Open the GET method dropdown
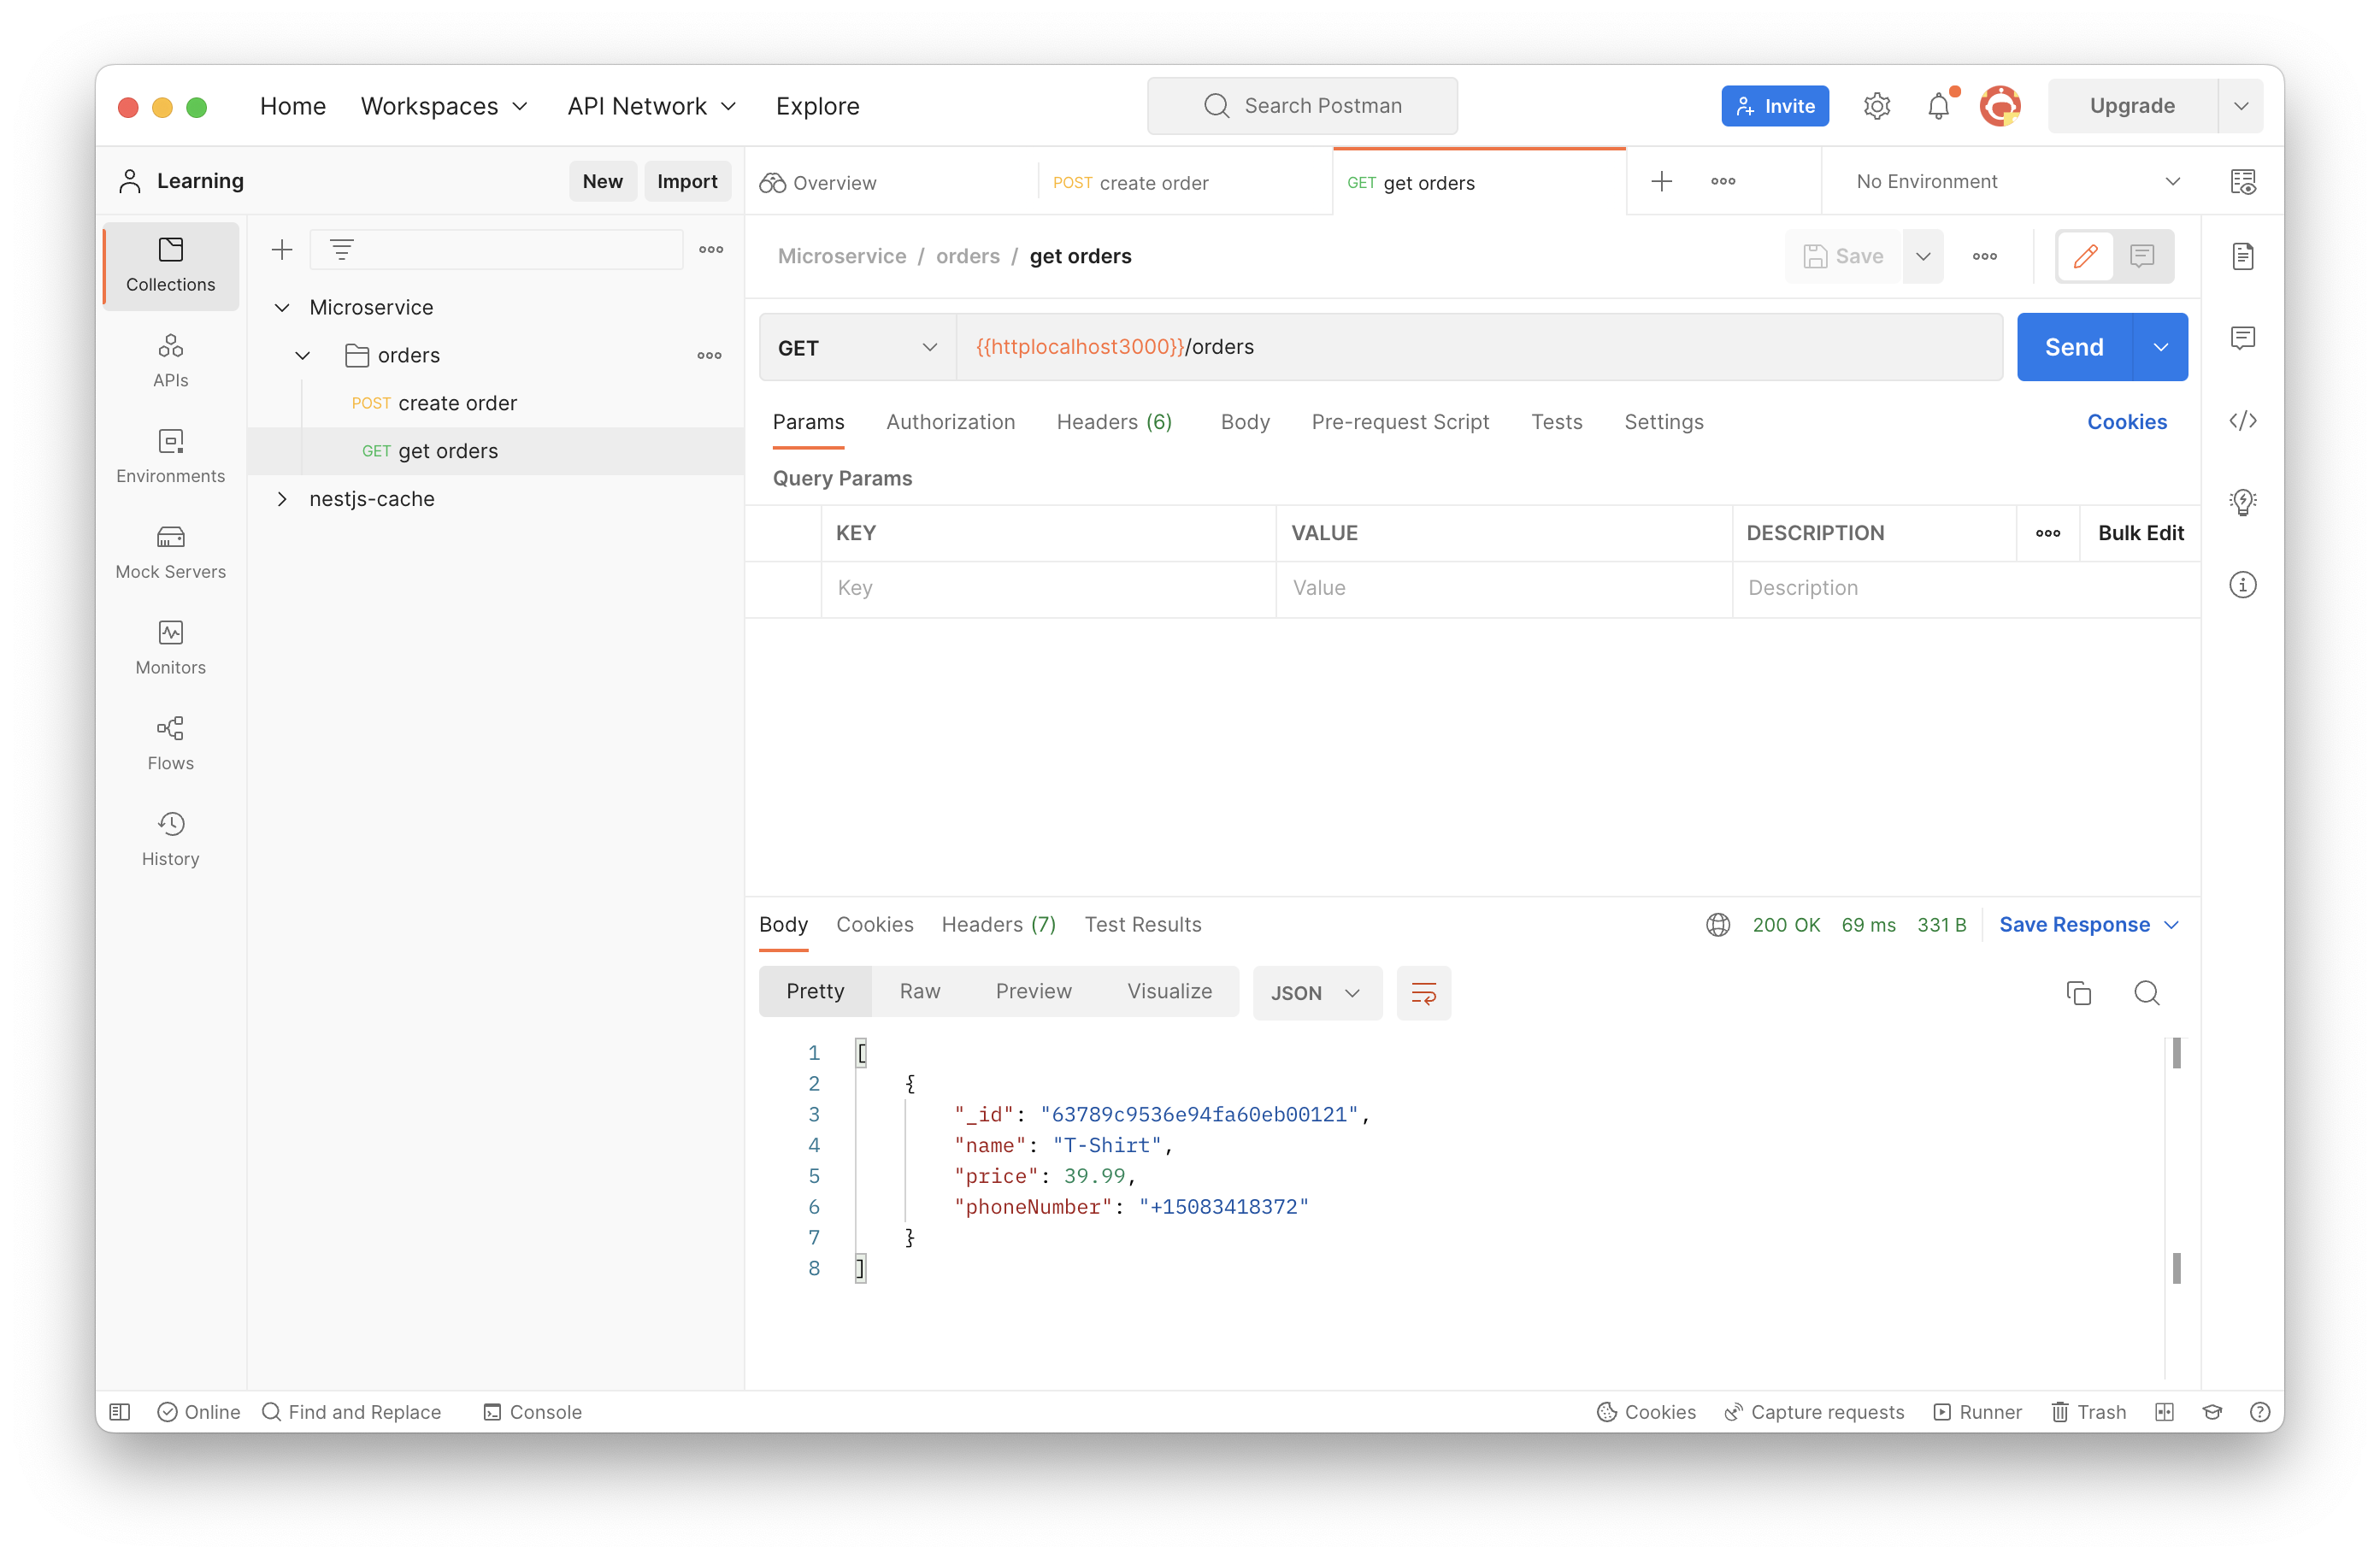The width and height of the screenshot is (2380, 1559). coord(857,348)
